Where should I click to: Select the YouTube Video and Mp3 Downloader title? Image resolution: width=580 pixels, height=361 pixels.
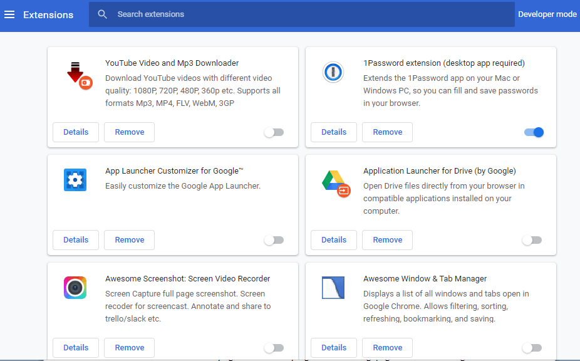point(172,63)
